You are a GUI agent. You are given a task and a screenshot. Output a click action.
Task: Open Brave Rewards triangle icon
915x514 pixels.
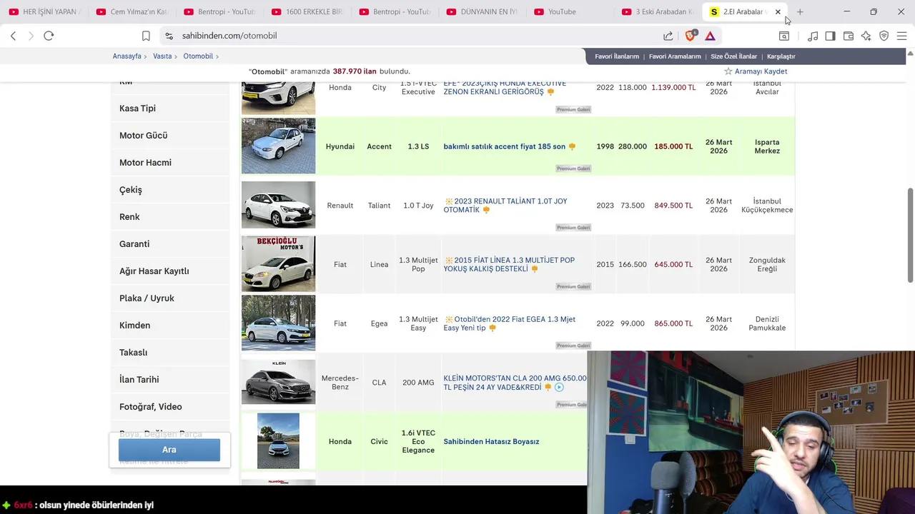coord(710,36)
